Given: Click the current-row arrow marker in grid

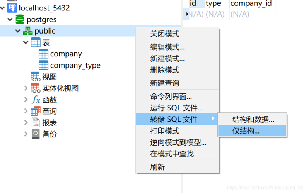Looking at the screenshot, I should click(x=187, y=14).
